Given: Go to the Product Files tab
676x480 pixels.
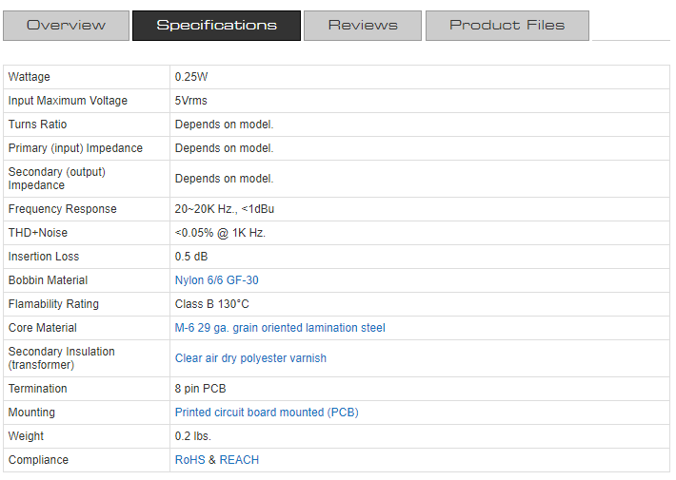Looking at the screenshot, I should pos(507,26).
